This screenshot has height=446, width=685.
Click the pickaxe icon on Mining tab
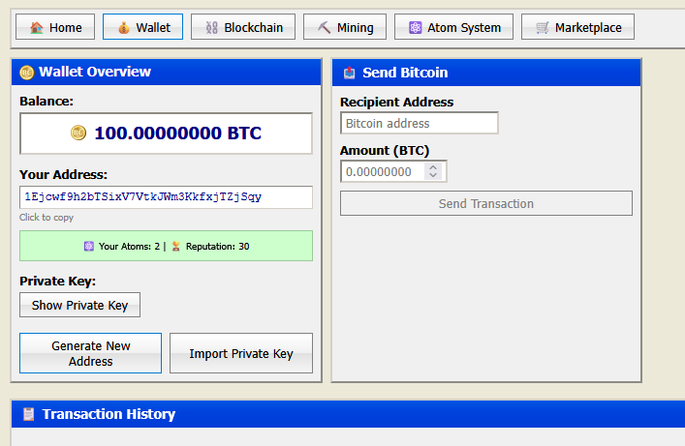coord(325,27)
